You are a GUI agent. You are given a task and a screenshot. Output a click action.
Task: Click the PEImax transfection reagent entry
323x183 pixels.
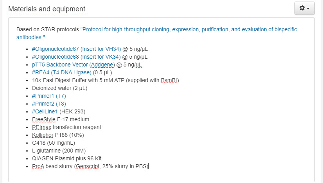point(66,127)
